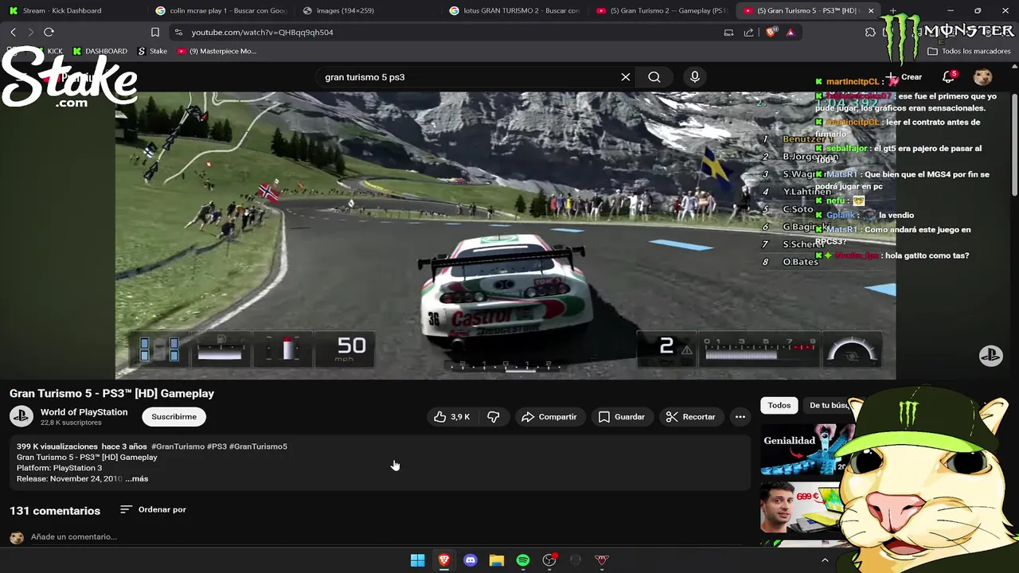Open the Todos los marcadores folder

coord(969,51)
